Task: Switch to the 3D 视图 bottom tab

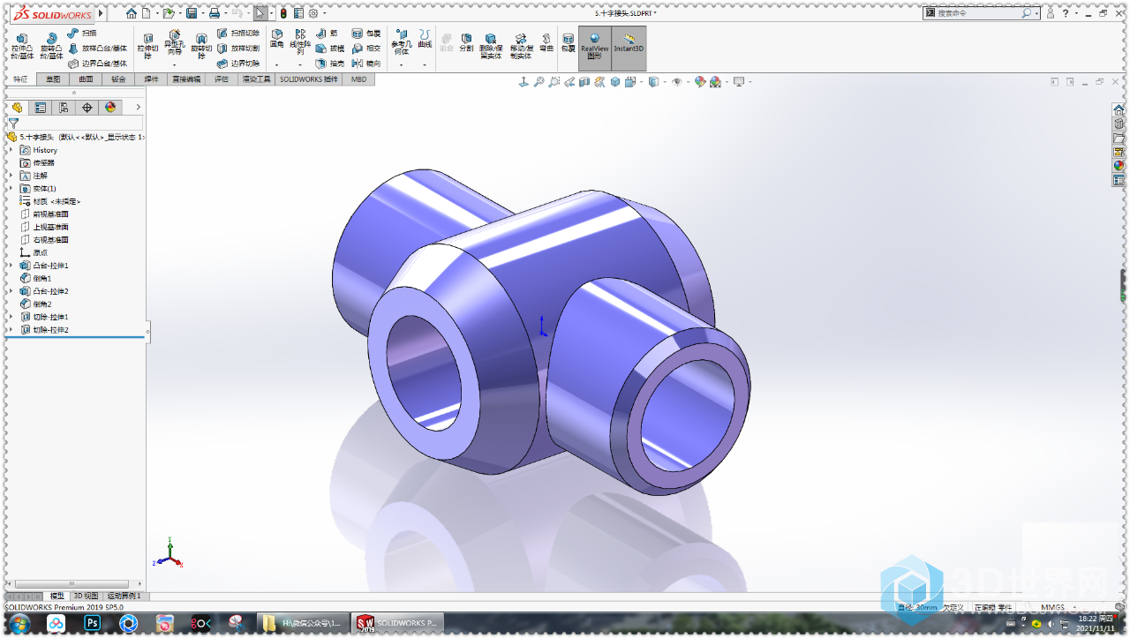Action: pos(86,596)
